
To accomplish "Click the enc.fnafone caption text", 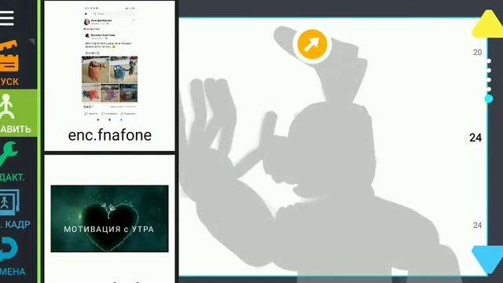I will pos(110,135).
